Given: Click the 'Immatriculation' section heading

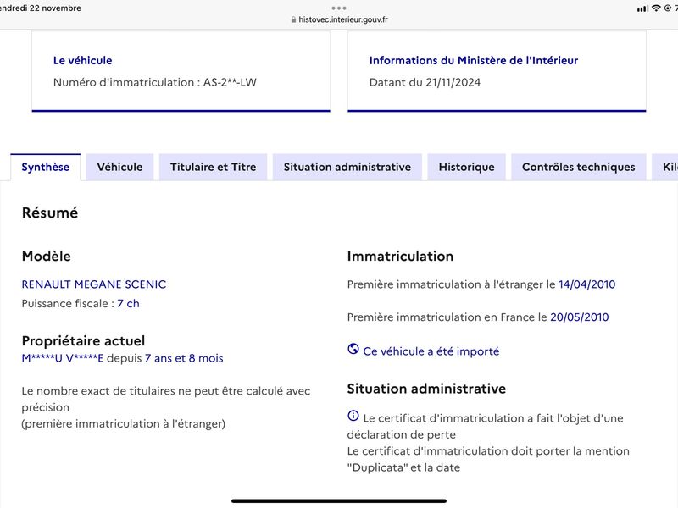Looking at the screenshot, I should (400, 257).
